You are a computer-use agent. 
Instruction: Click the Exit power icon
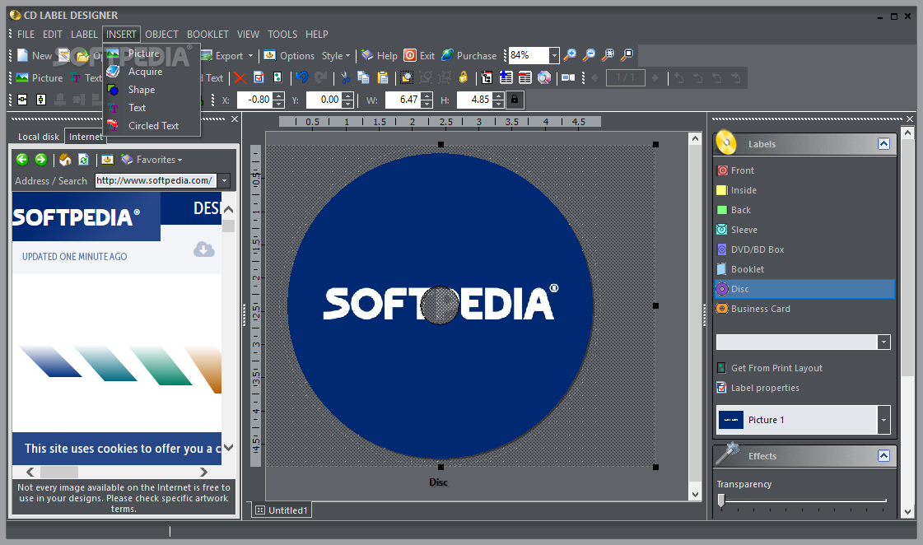(x=410, y=55)
